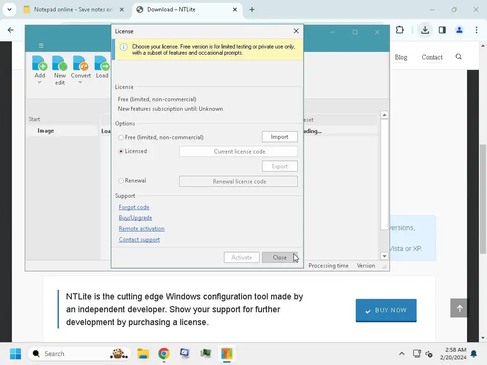
Task: Click the BUY NOW button
Action: click(386, 310)
